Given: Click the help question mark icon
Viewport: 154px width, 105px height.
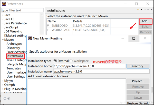Looking at the screenshot, I should (x=5, y=98).
